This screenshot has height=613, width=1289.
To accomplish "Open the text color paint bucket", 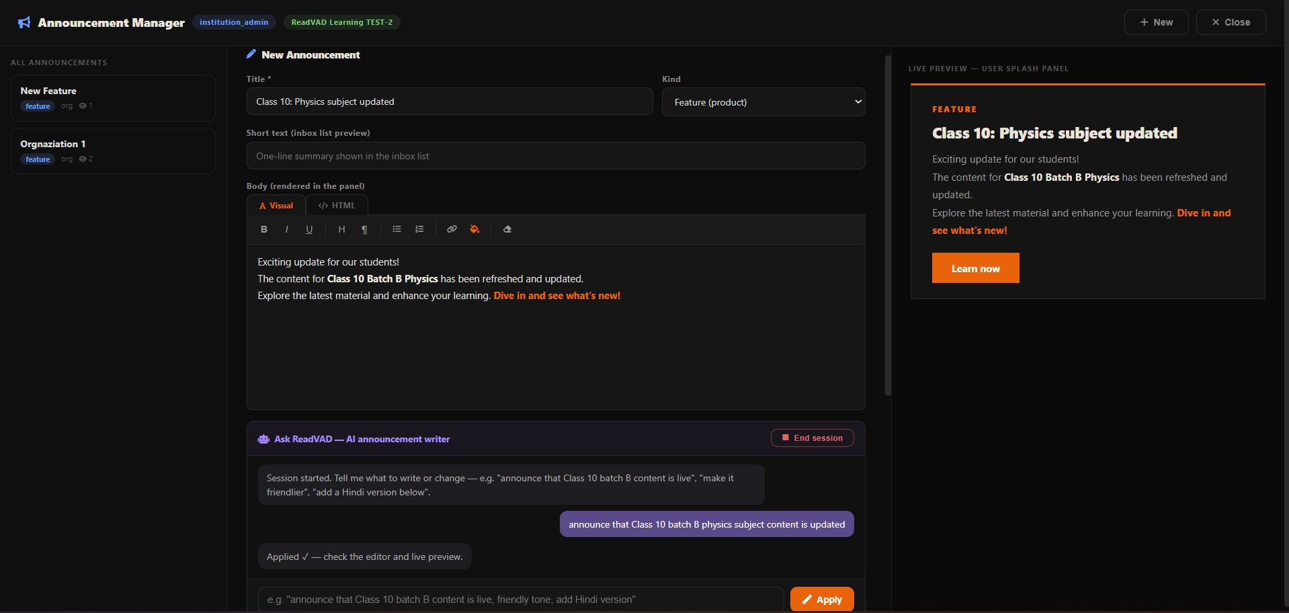I will pyautogui.click(x=474, y=229).
